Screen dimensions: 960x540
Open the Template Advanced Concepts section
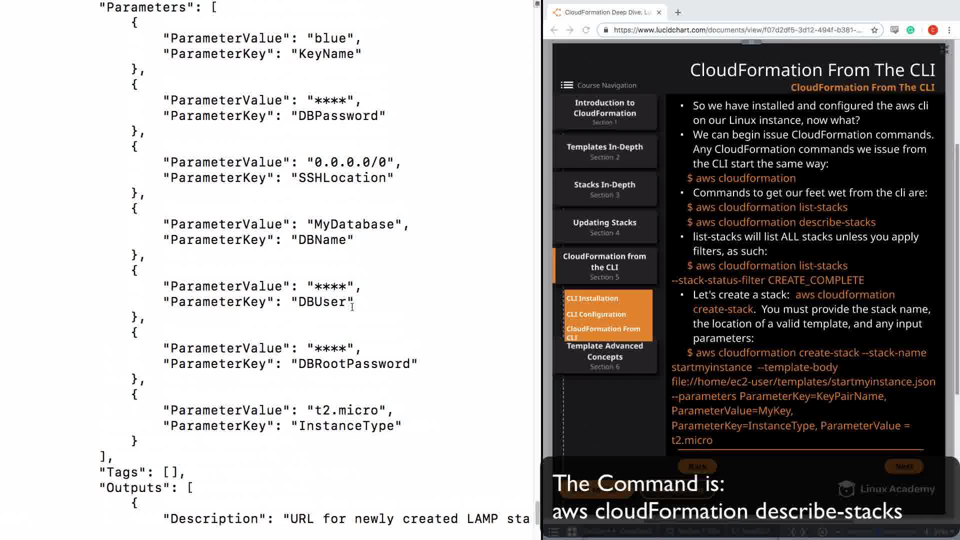(x=604, y=355)
